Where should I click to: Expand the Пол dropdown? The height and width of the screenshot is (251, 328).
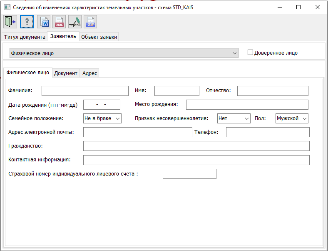pos(292,118)
